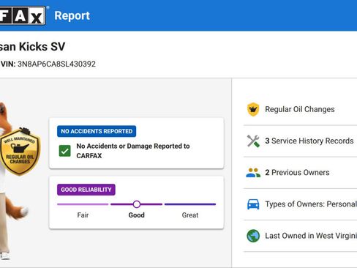Click the Report title in header

[72, 15]
